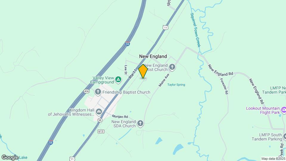286x161 pixels.
Task: Select the route 613 road marker
Action: click(101, 131)
